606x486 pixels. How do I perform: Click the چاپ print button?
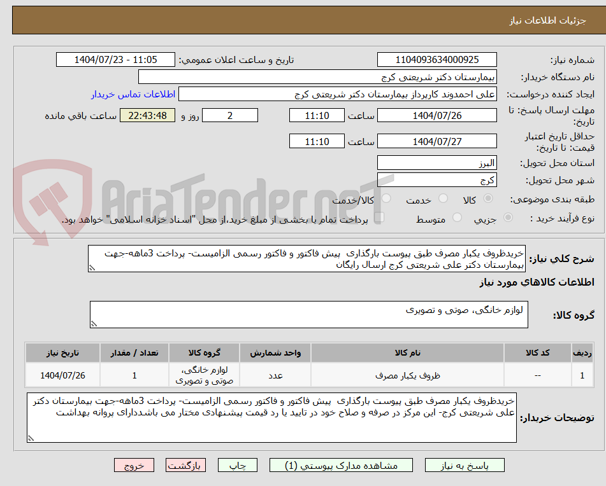(237, 465)
